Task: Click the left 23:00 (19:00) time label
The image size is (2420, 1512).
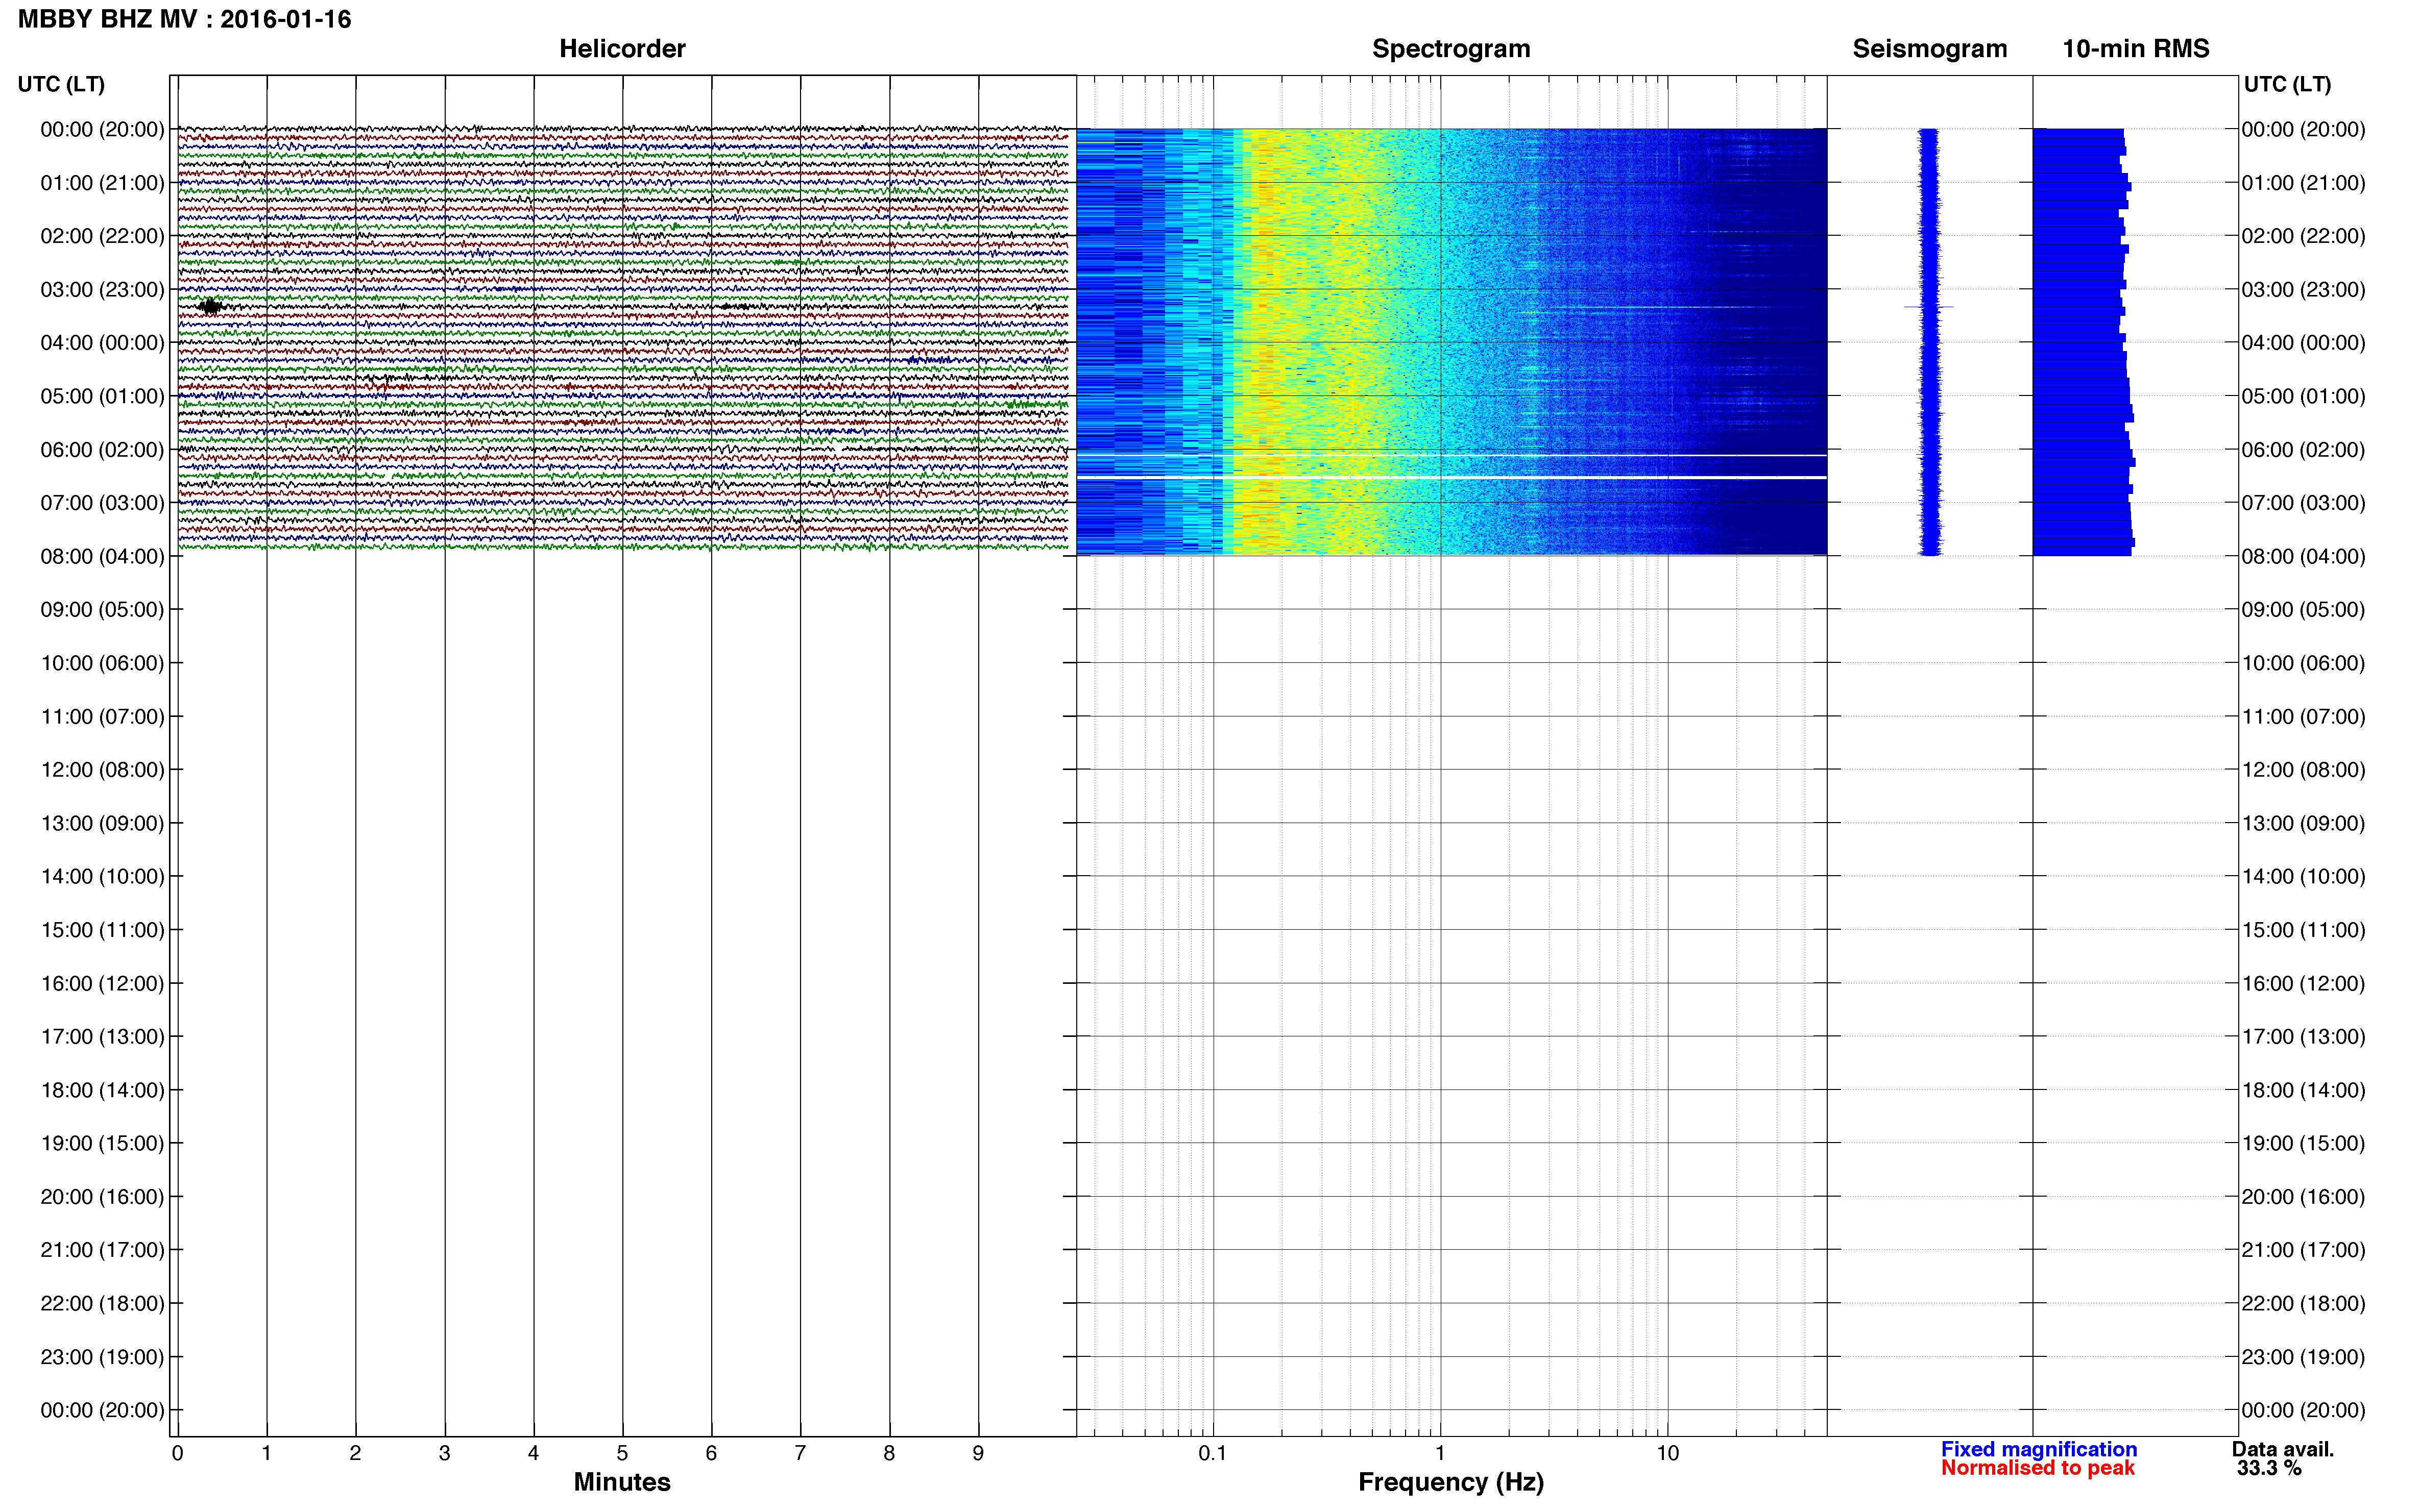Action: 102,1356
